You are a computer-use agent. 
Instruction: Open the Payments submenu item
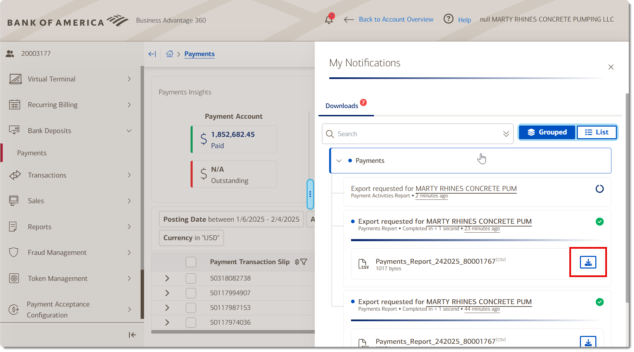click(x=32, y=153)
